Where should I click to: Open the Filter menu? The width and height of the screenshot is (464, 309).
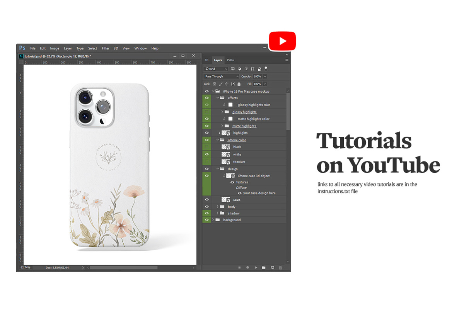106,48
